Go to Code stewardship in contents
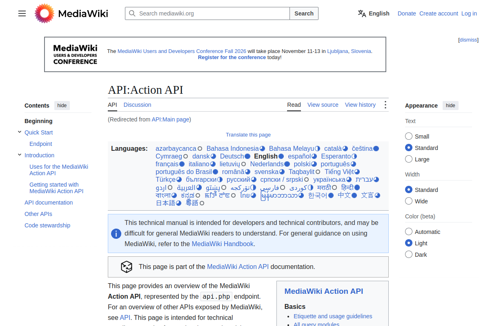The image size is (490, 326). coord(47,225)
